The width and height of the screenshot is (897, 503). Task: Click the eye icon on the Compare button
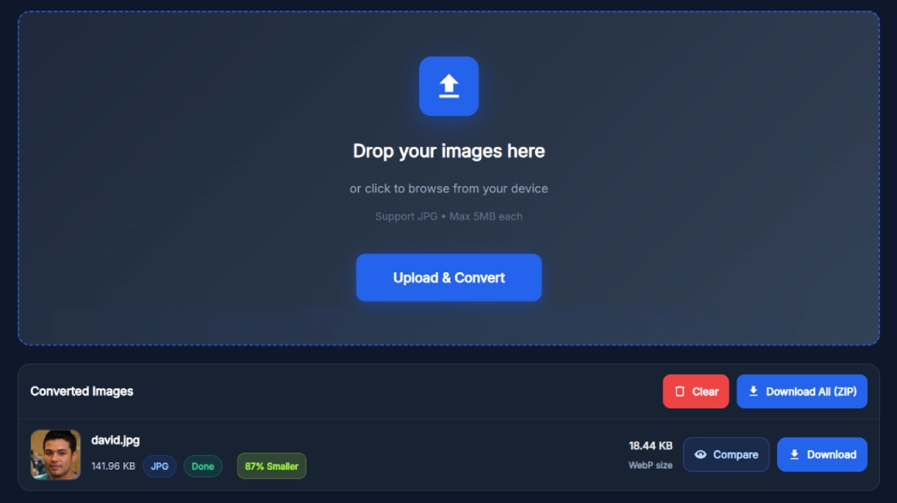pyautogui.click(x=701, y=454)
